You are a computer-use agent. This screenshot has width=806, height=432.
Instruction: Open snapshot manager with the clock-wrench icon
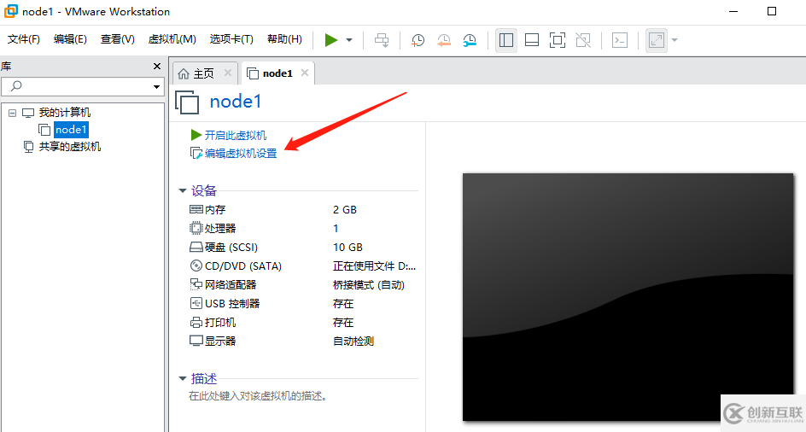[x=470, y=40]
